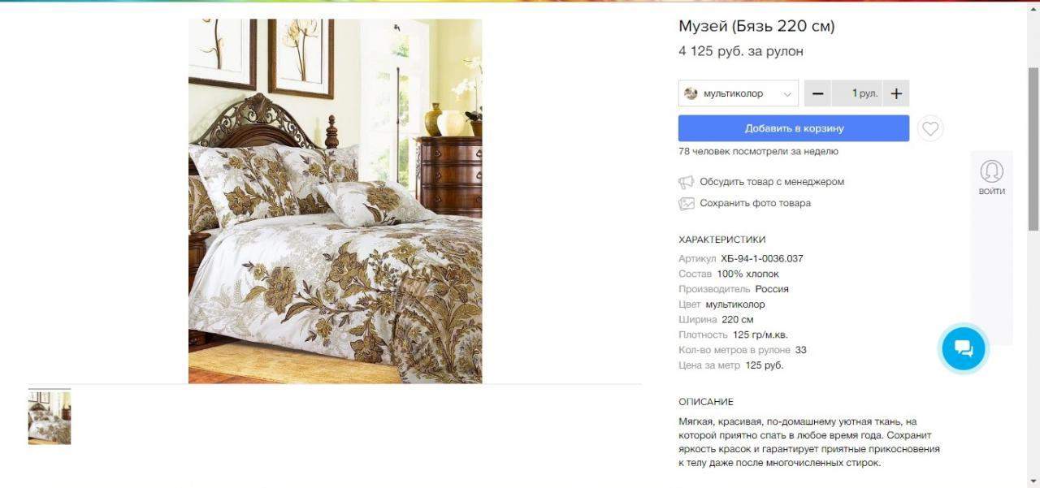This screenshot has height=488, width=1040.
Task: Add item with Добавить в корзину button
Action: (794, 128)
